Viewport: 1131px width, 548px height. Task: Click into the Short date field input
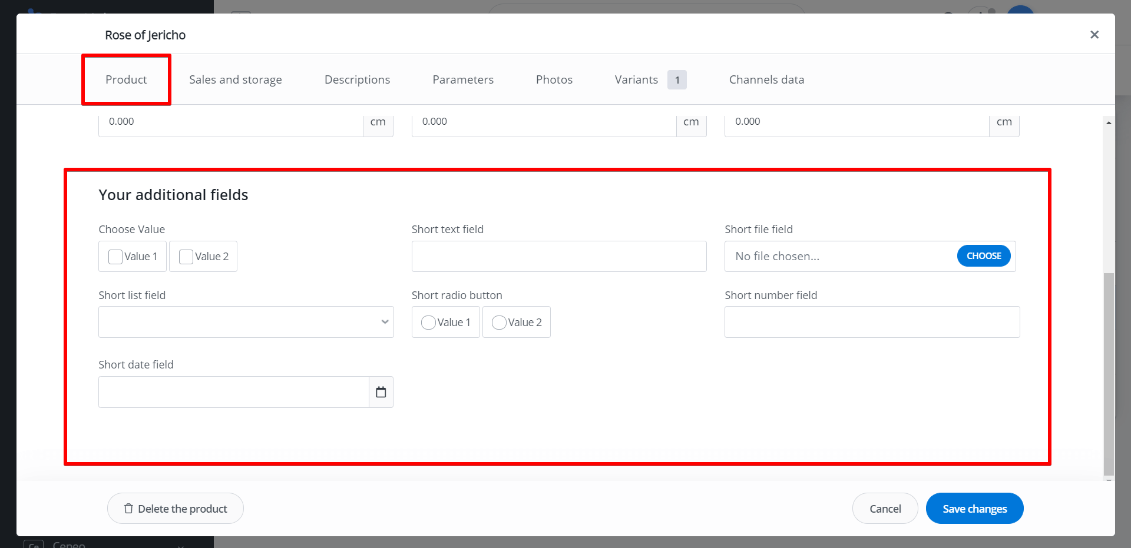pyautogui.click(x=234, y=392)
